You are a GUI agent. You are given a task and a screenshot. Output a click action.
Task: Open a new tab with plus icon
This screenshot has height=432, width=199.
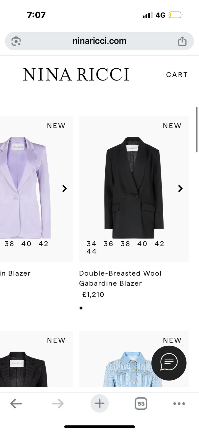click(99, 403)
